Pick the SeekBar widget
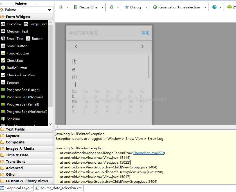This screenshot has height=192, width=236. (10, 119)
